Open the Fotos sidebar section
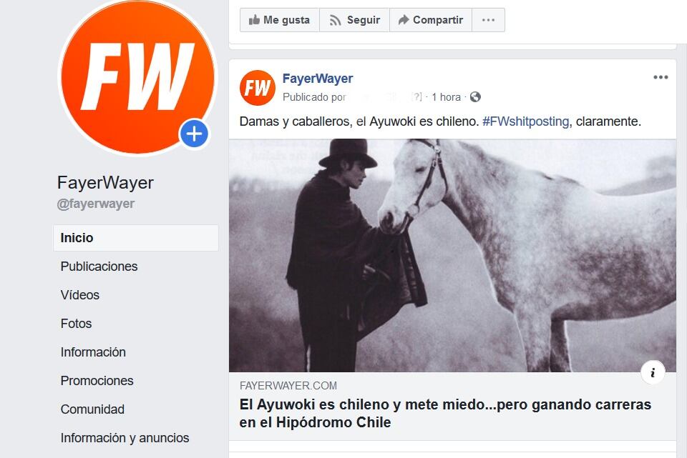 pos(77,324)
